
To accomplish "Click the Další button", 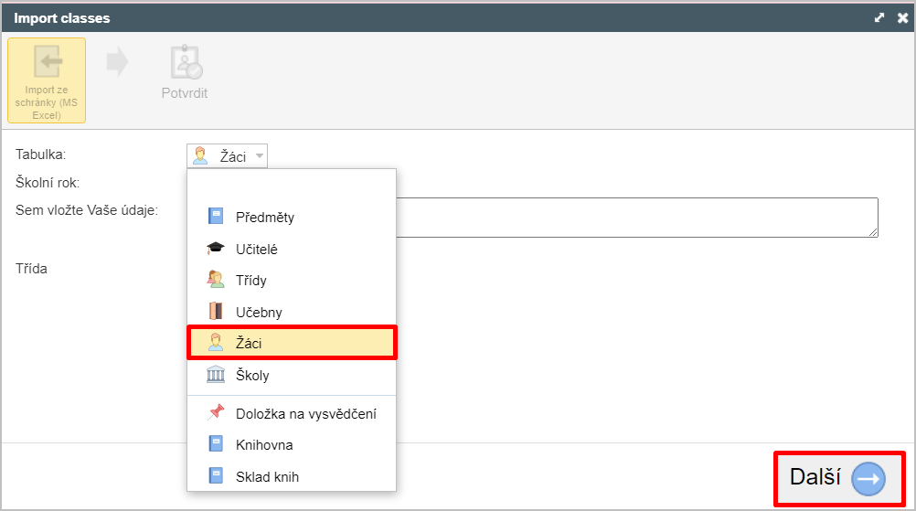I will (839, 478).
